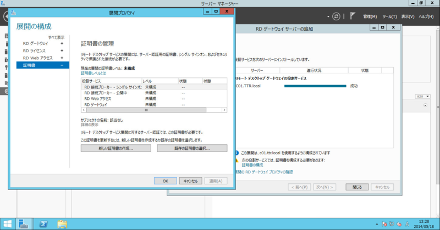Image resolution: width=440 pixels, height=230 pixels.
Task: Click the action center flag tray icon
Action: pyautogui.click(x=384, y=224)
